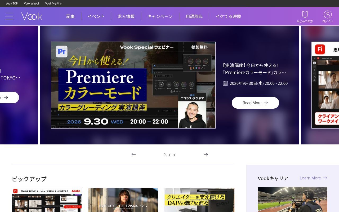Viewport: 339px width, 212px height.
Task: Click the date 2026年9月30日(水) 20:00 - 22:00
Action: point(258,83)
